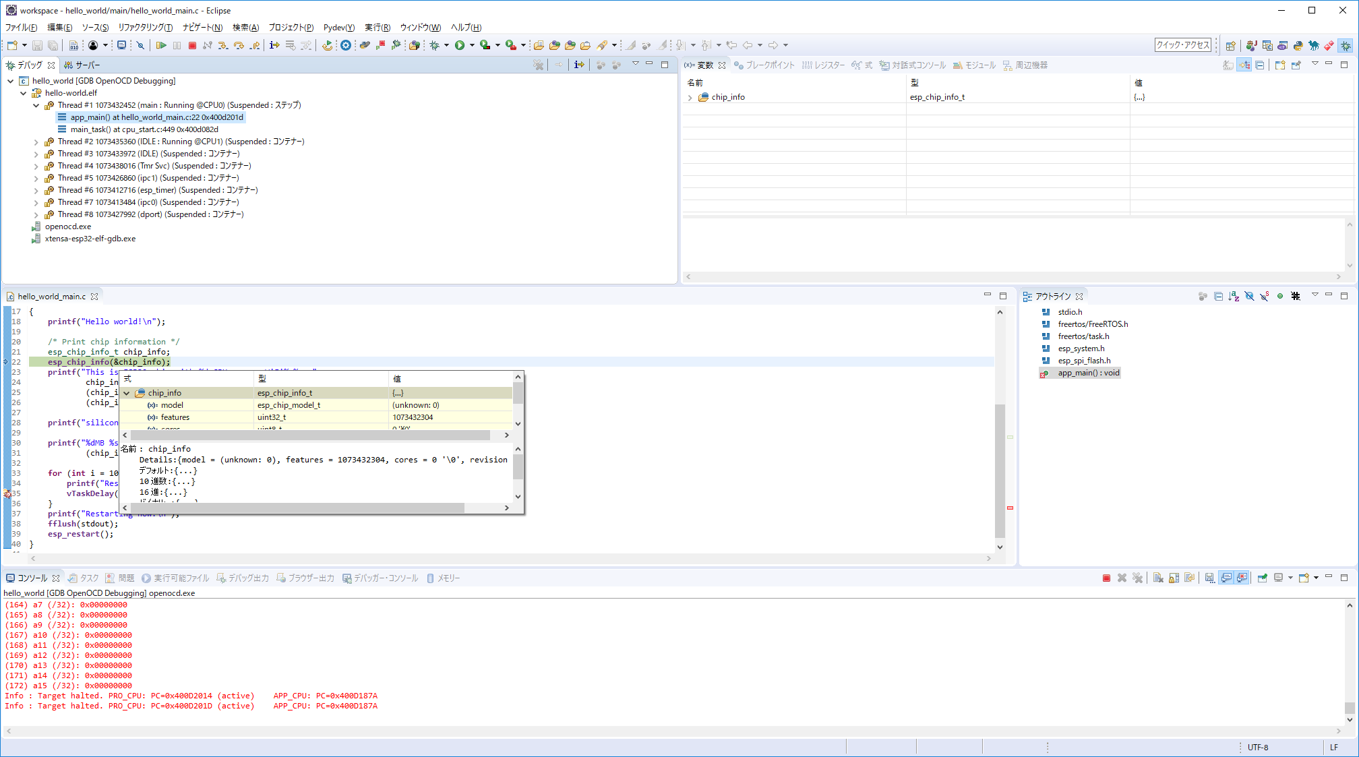The height and width of the screenshot is (757, 1359).
Task: Click the Step Return toolbar icon
Action: (254, 45)
